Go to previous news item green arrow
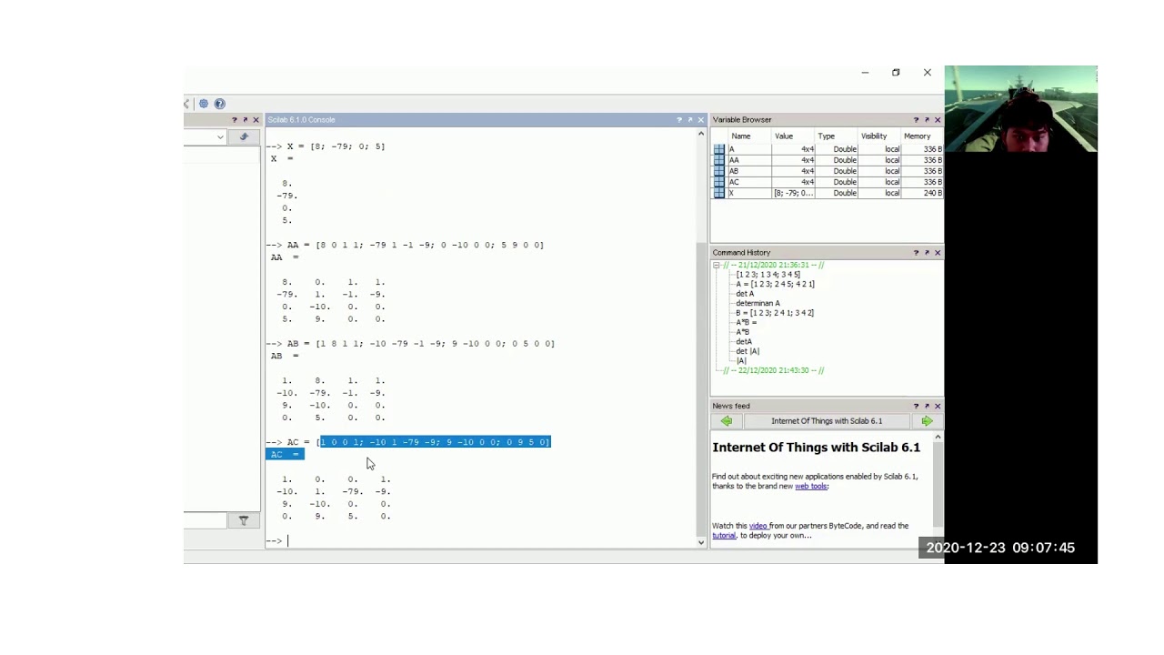 [727, 421]
